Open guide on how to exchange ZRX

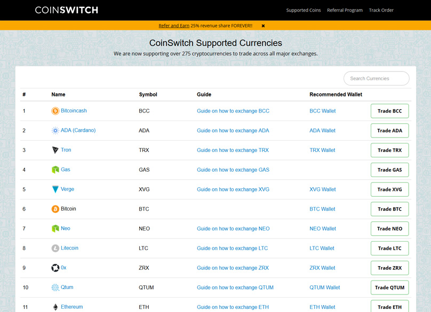point(233,268)
